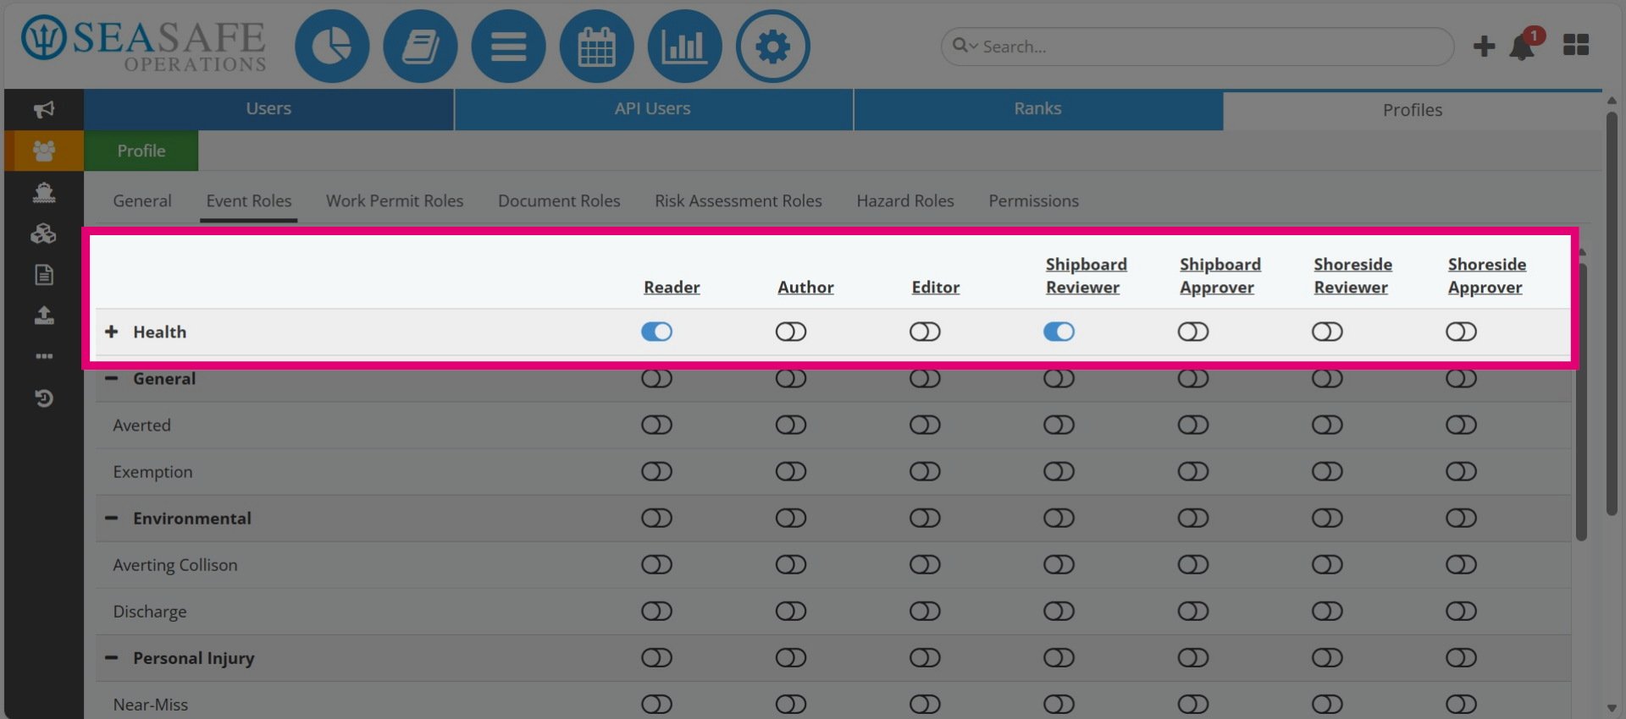Screen dimensions: 1626x719
Task: Open the megaphone announcements sidebar icon
Action: pos(44,109)
